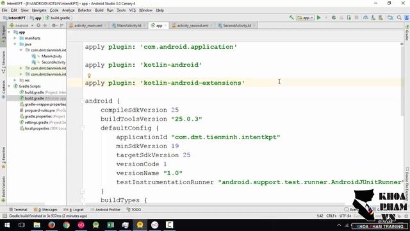Viewport: 410px width, 231px height.
Task: Open the File menu
Action: click(4, 10)
